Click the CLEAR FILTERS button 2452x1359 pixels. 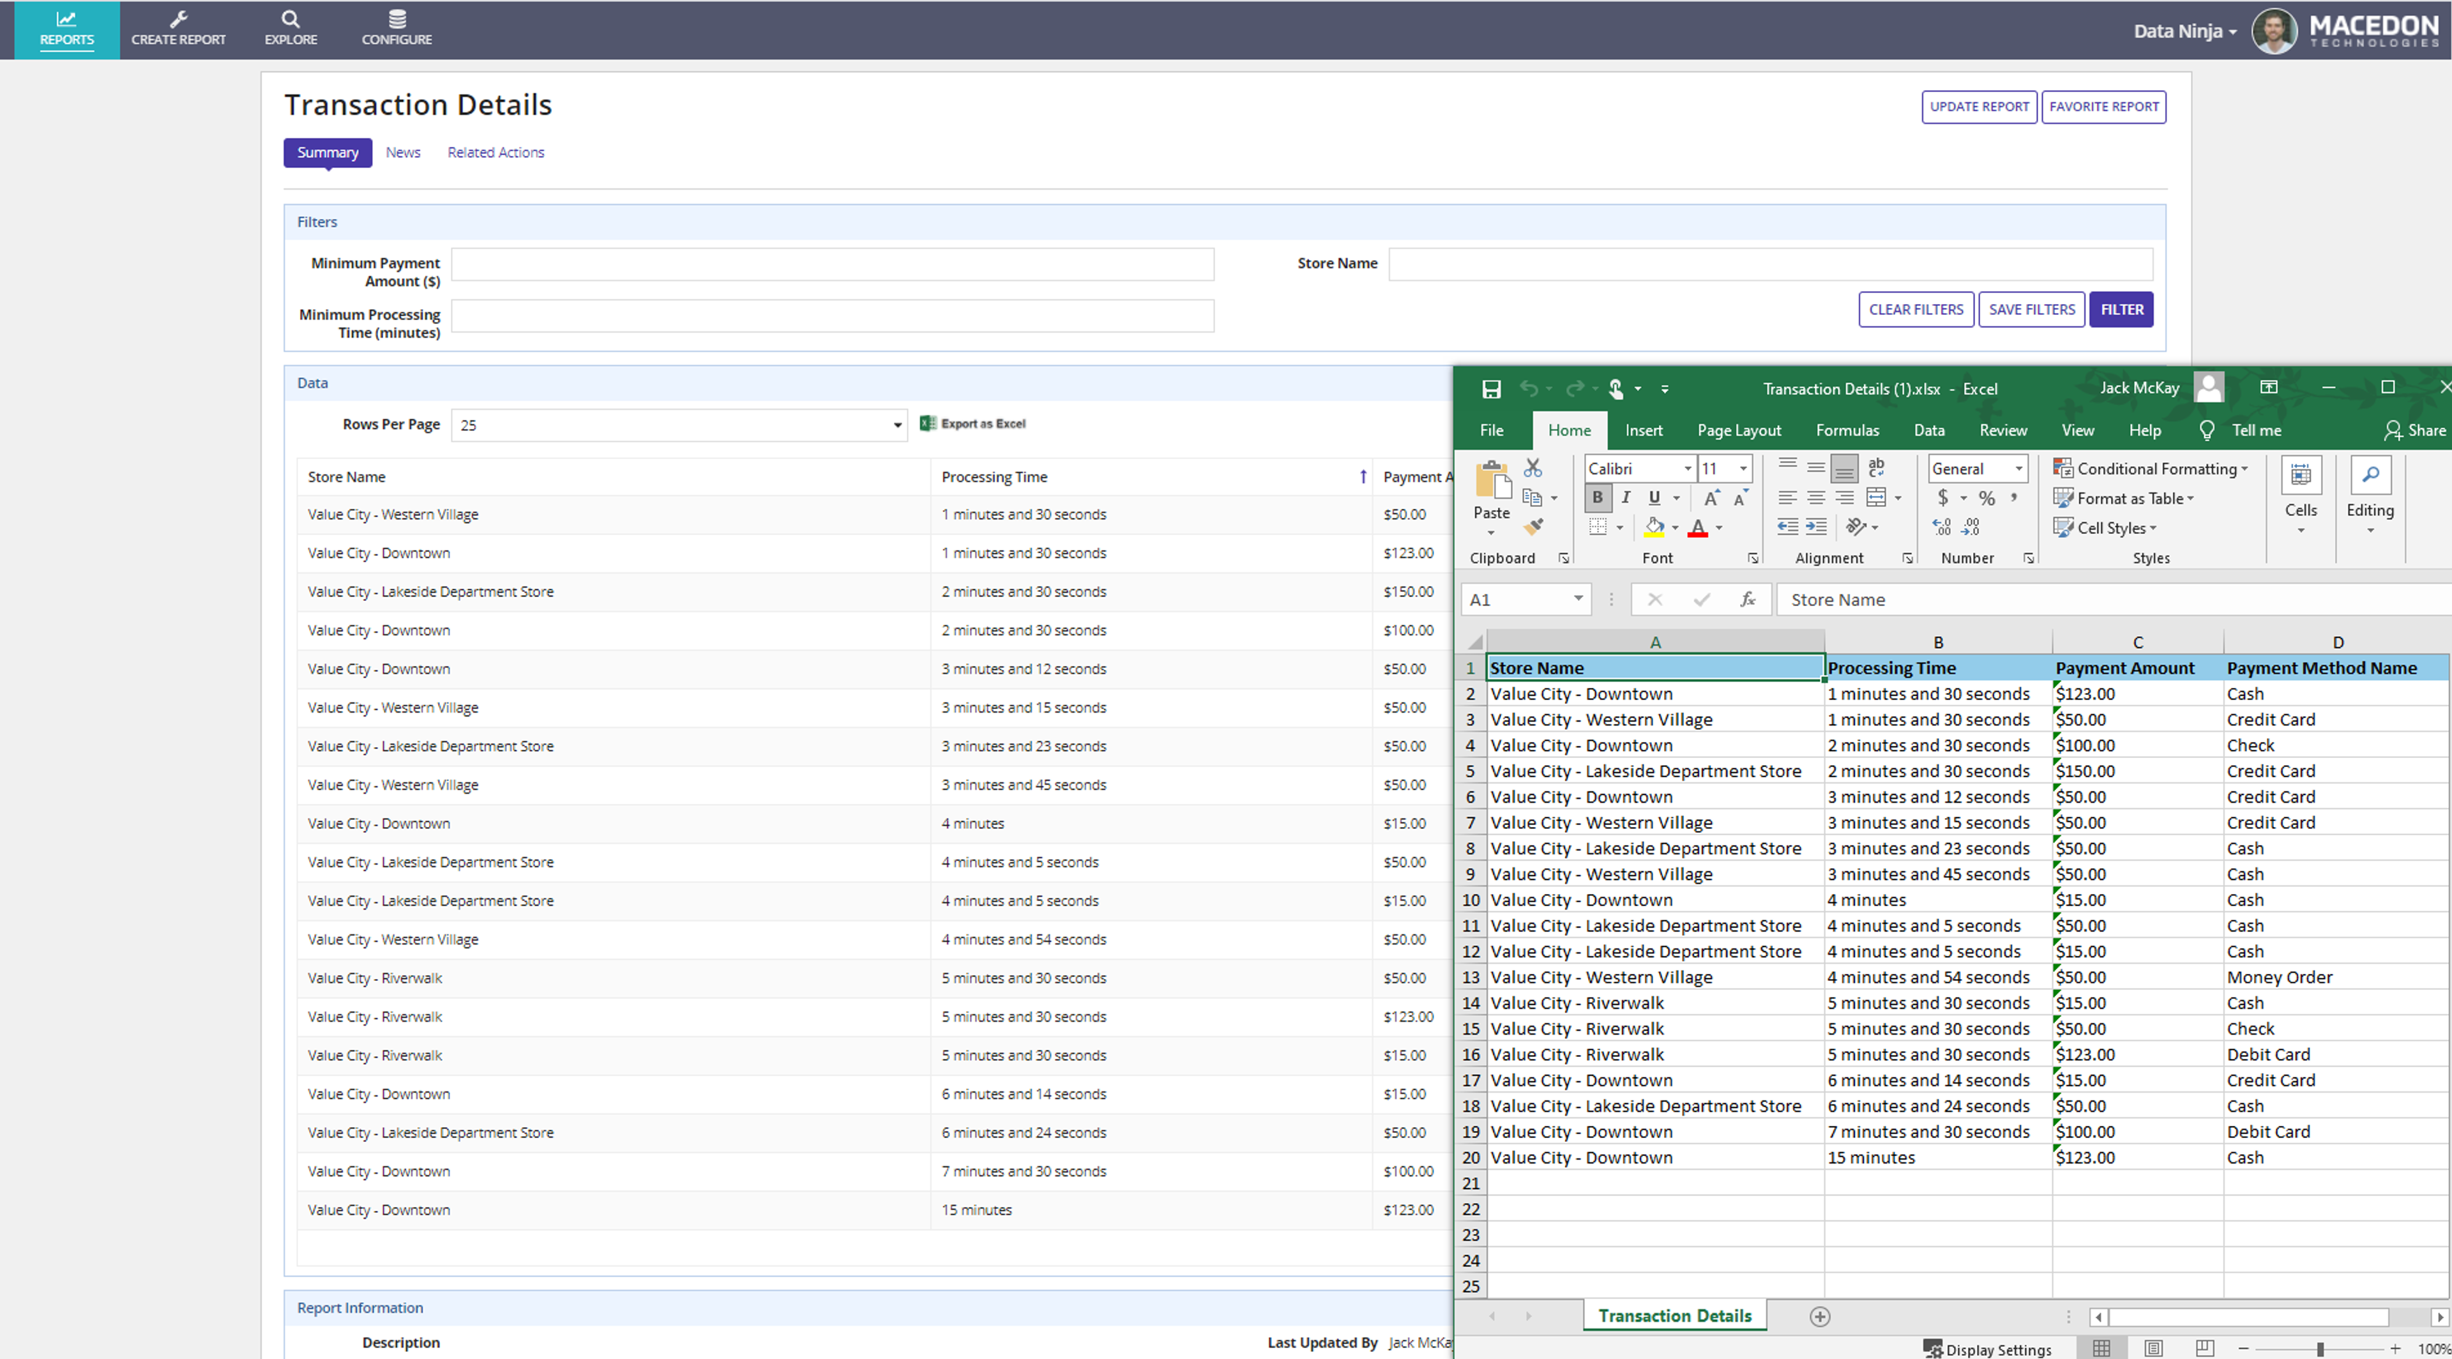(1916, 309)
